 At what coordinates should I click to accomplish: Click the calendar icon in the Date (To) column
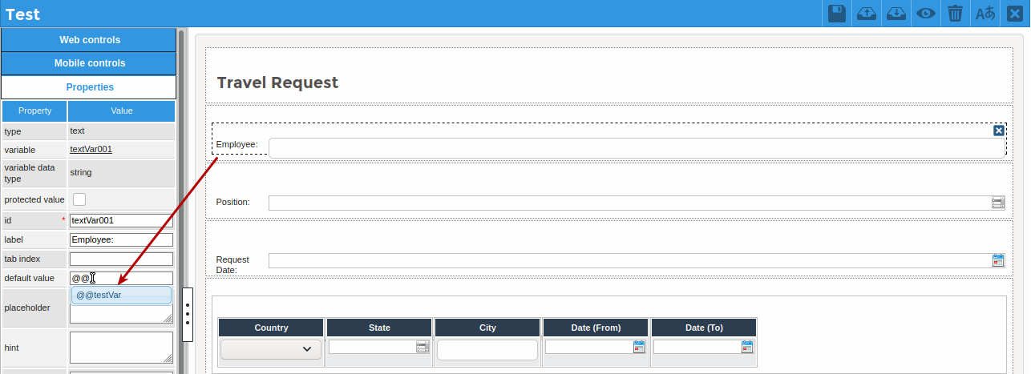pos(747,347)
